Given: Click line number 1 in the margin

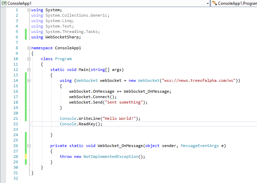Looking at the screenshot, I should (17, 10).
